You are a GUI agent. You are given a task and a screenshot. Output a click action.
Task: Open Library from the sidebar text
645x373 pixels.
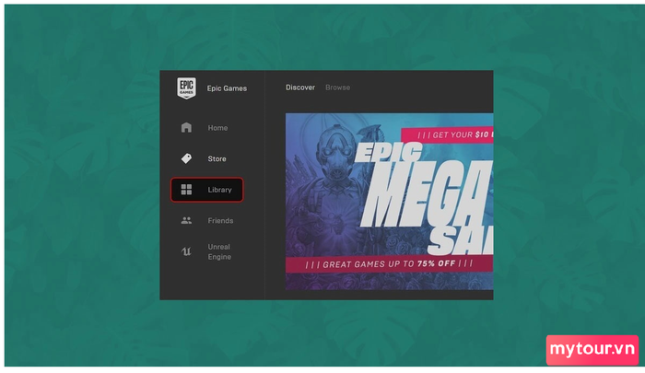[219, 190]
